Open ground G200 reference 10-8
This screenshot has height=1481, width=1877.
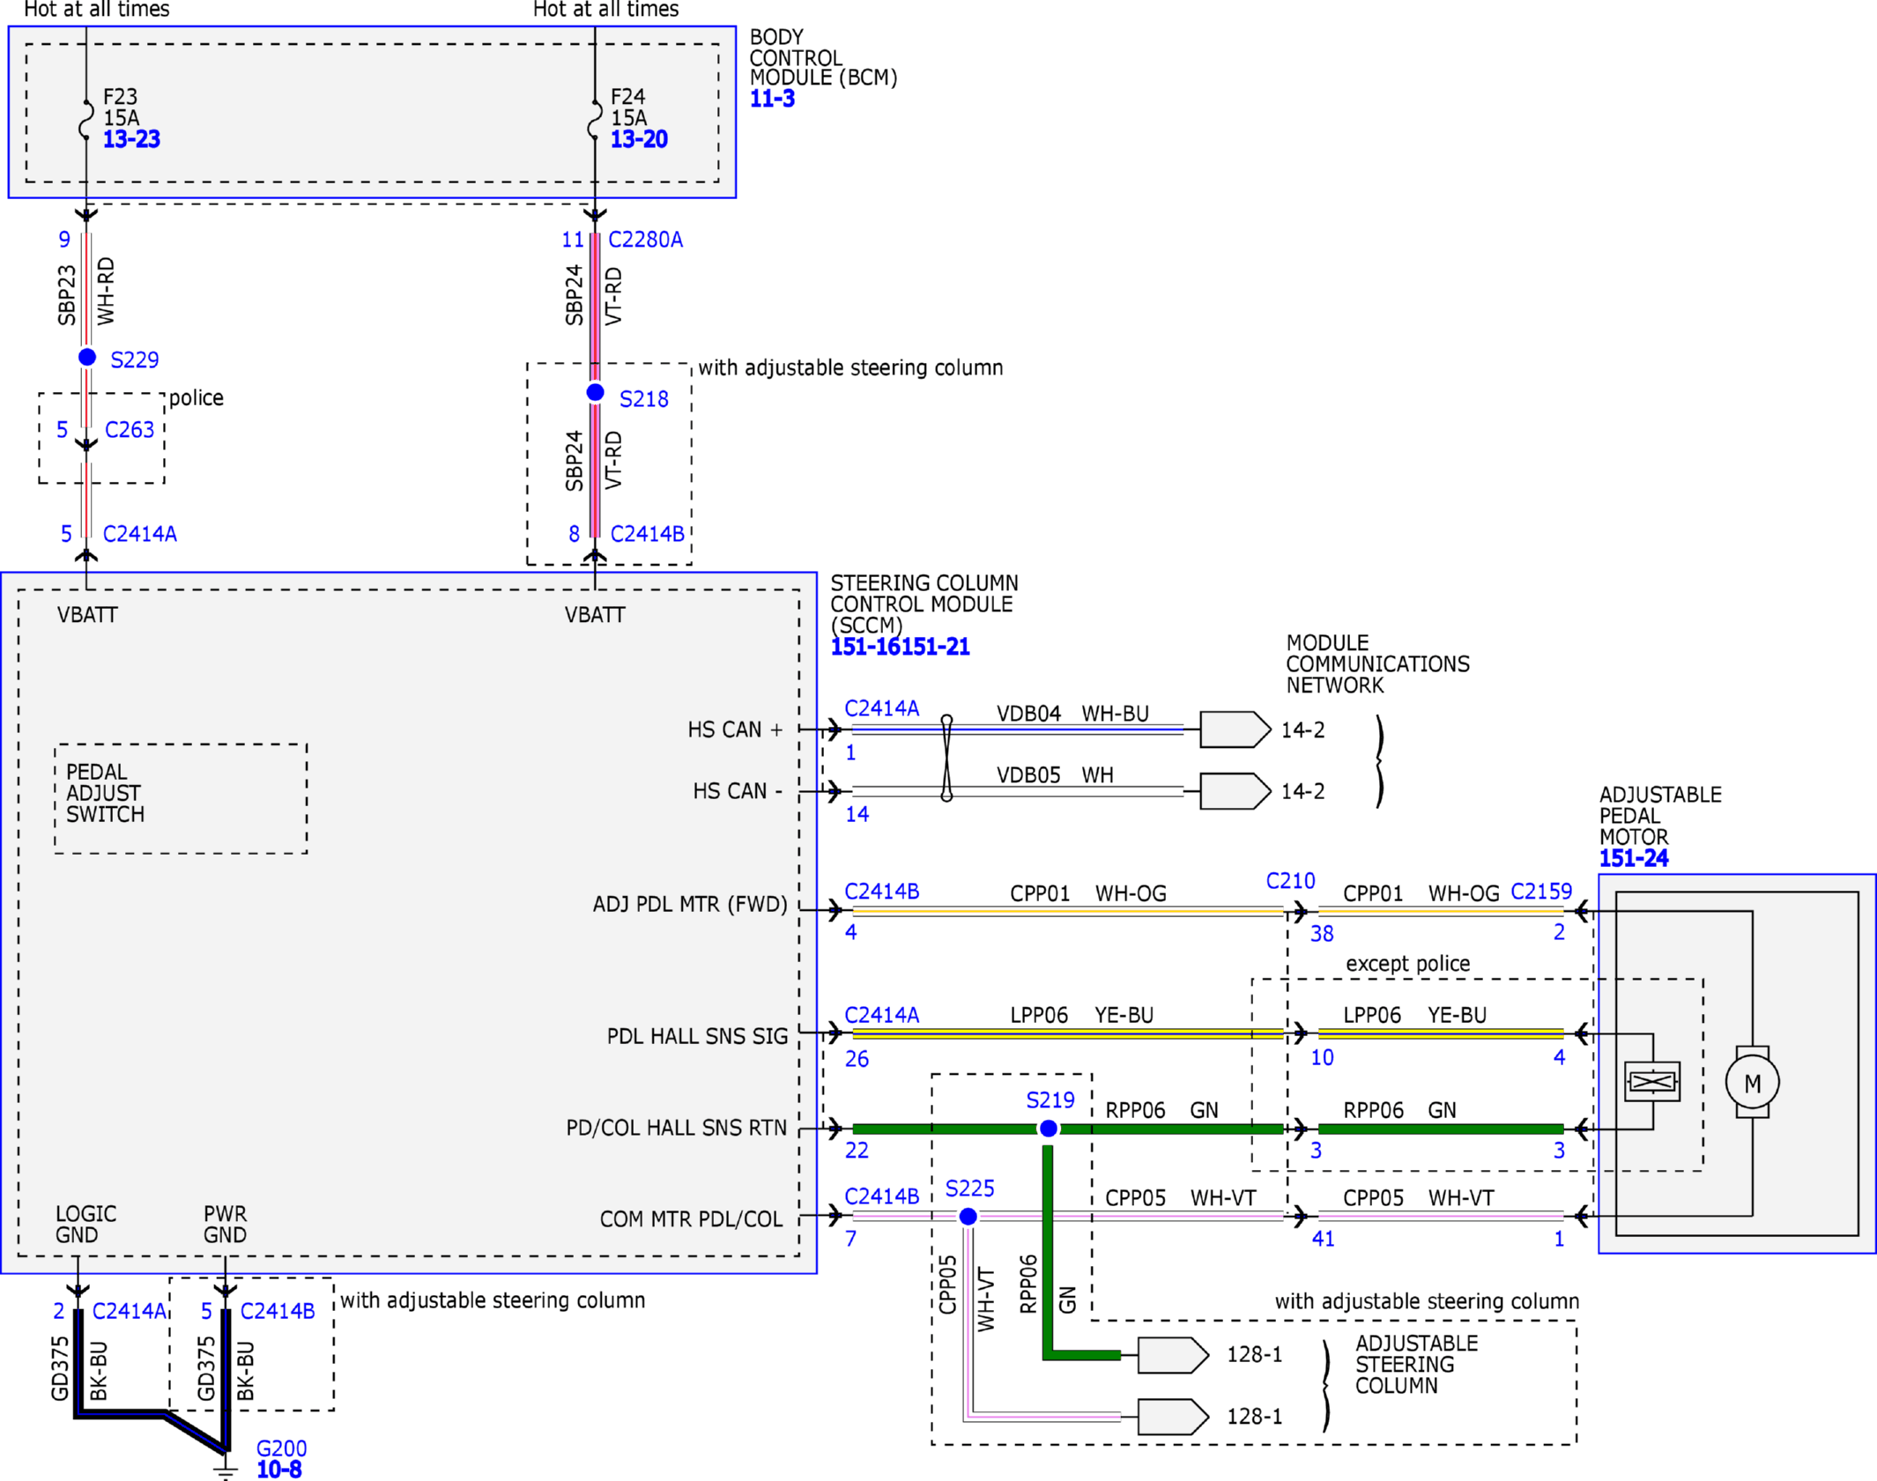(278, 1470)
